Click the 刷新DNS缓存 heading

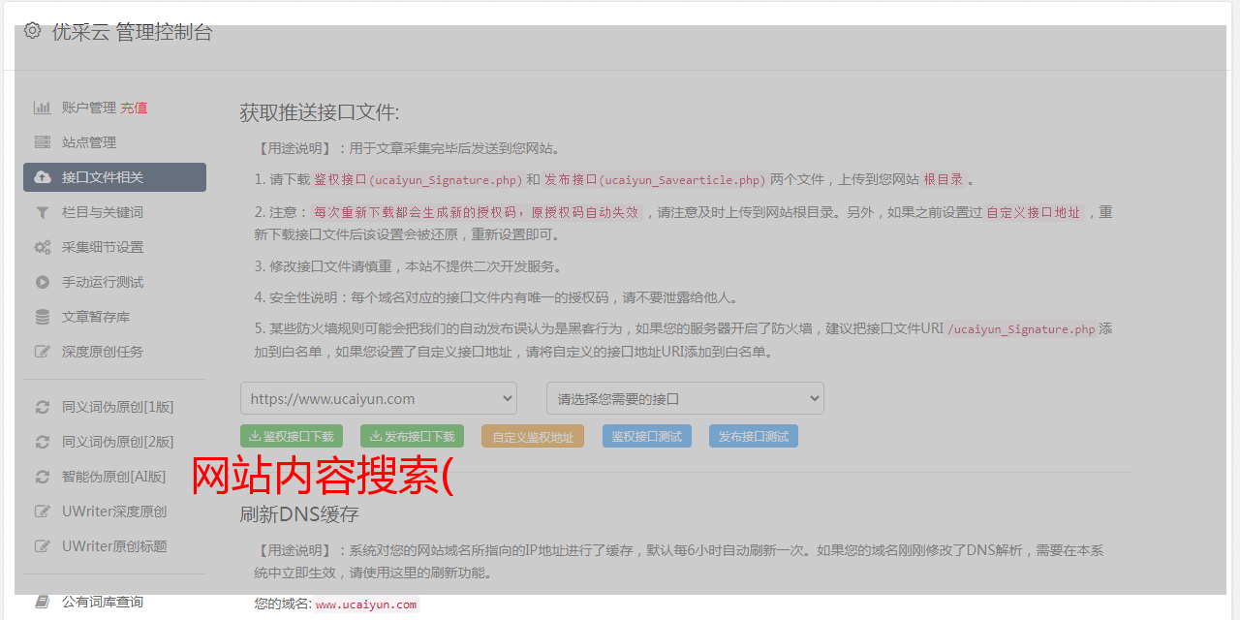click(299, 513)
